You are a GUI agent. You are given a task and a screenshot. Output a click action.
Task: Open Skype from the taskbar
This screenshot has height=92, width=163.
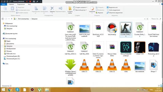pyautogui.click(x=17, y=90)
